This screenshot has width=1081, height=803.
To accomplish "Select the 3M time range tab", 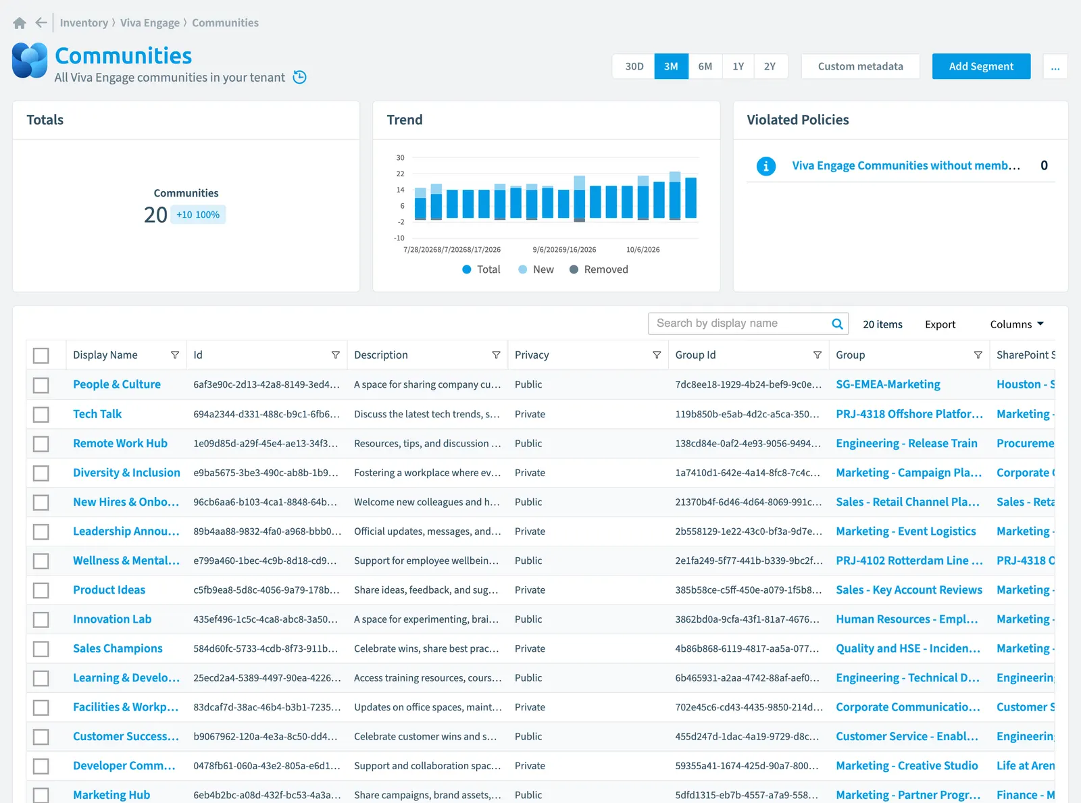I will 671,66.
